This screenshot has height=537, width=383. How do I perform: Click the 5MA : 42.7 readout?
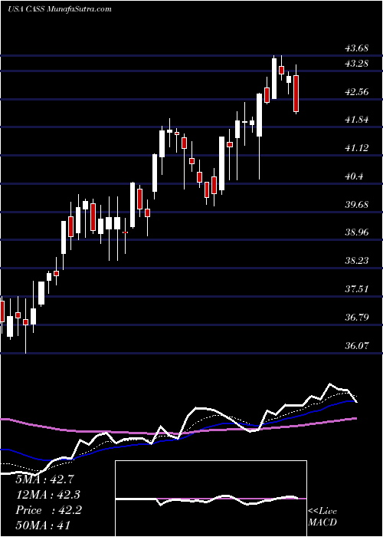coord(44,479)
